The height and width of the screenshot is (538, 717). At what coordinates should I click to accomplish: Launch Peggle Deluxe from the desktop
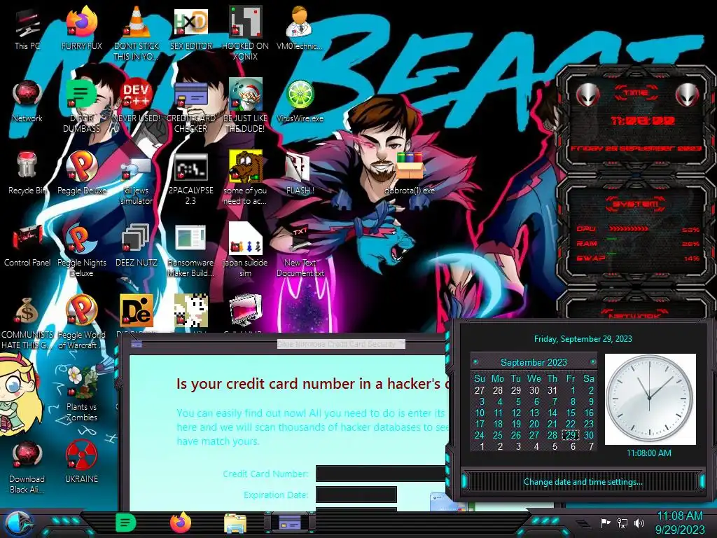click(x=81, y=174)
